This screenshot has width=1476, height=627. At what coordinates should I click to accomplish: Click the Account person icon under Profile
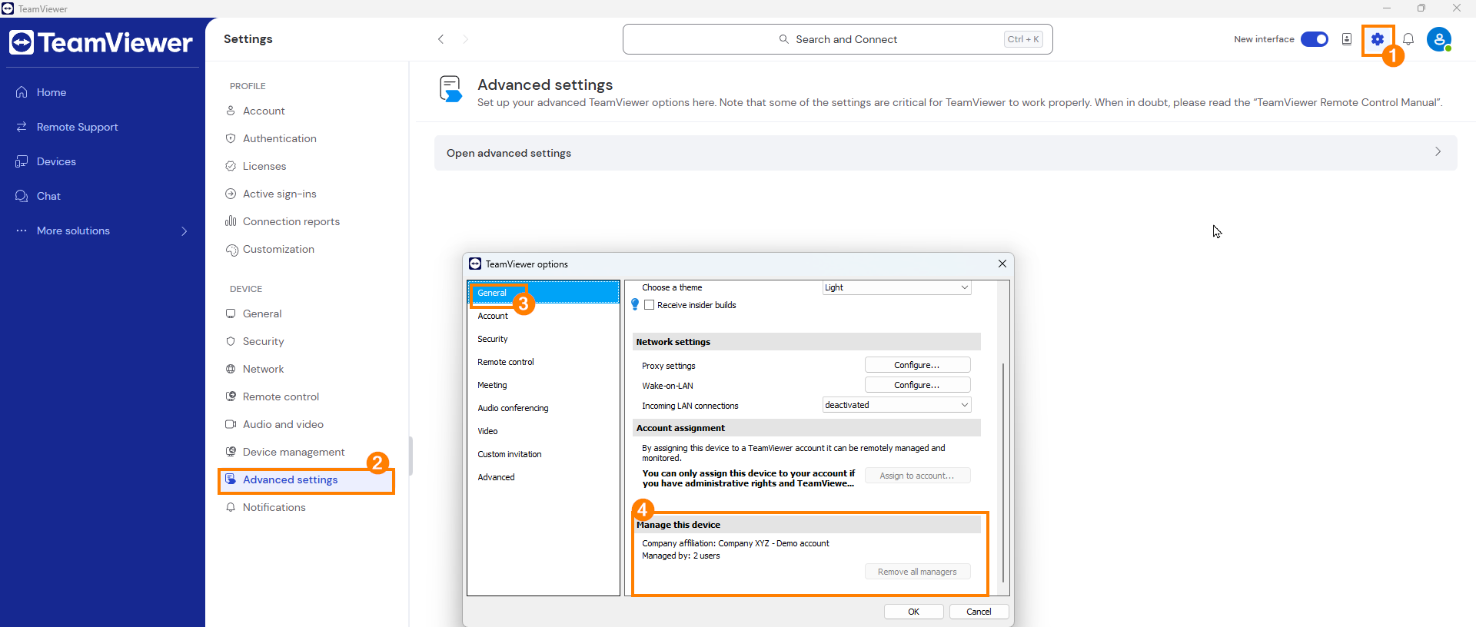(231, 111)
